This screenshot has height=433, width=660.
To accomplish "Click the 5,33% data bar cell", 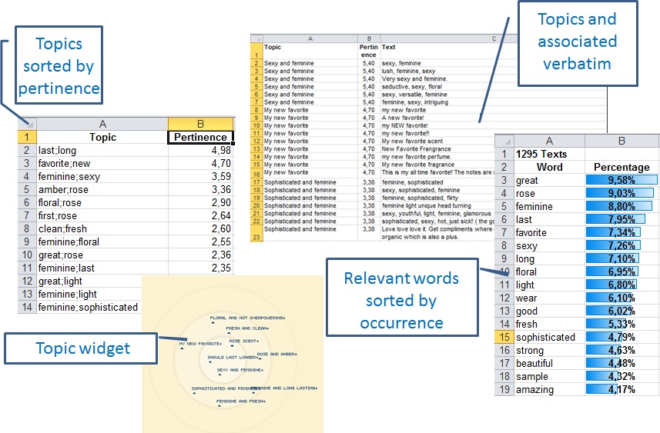I will coord(621,324).
